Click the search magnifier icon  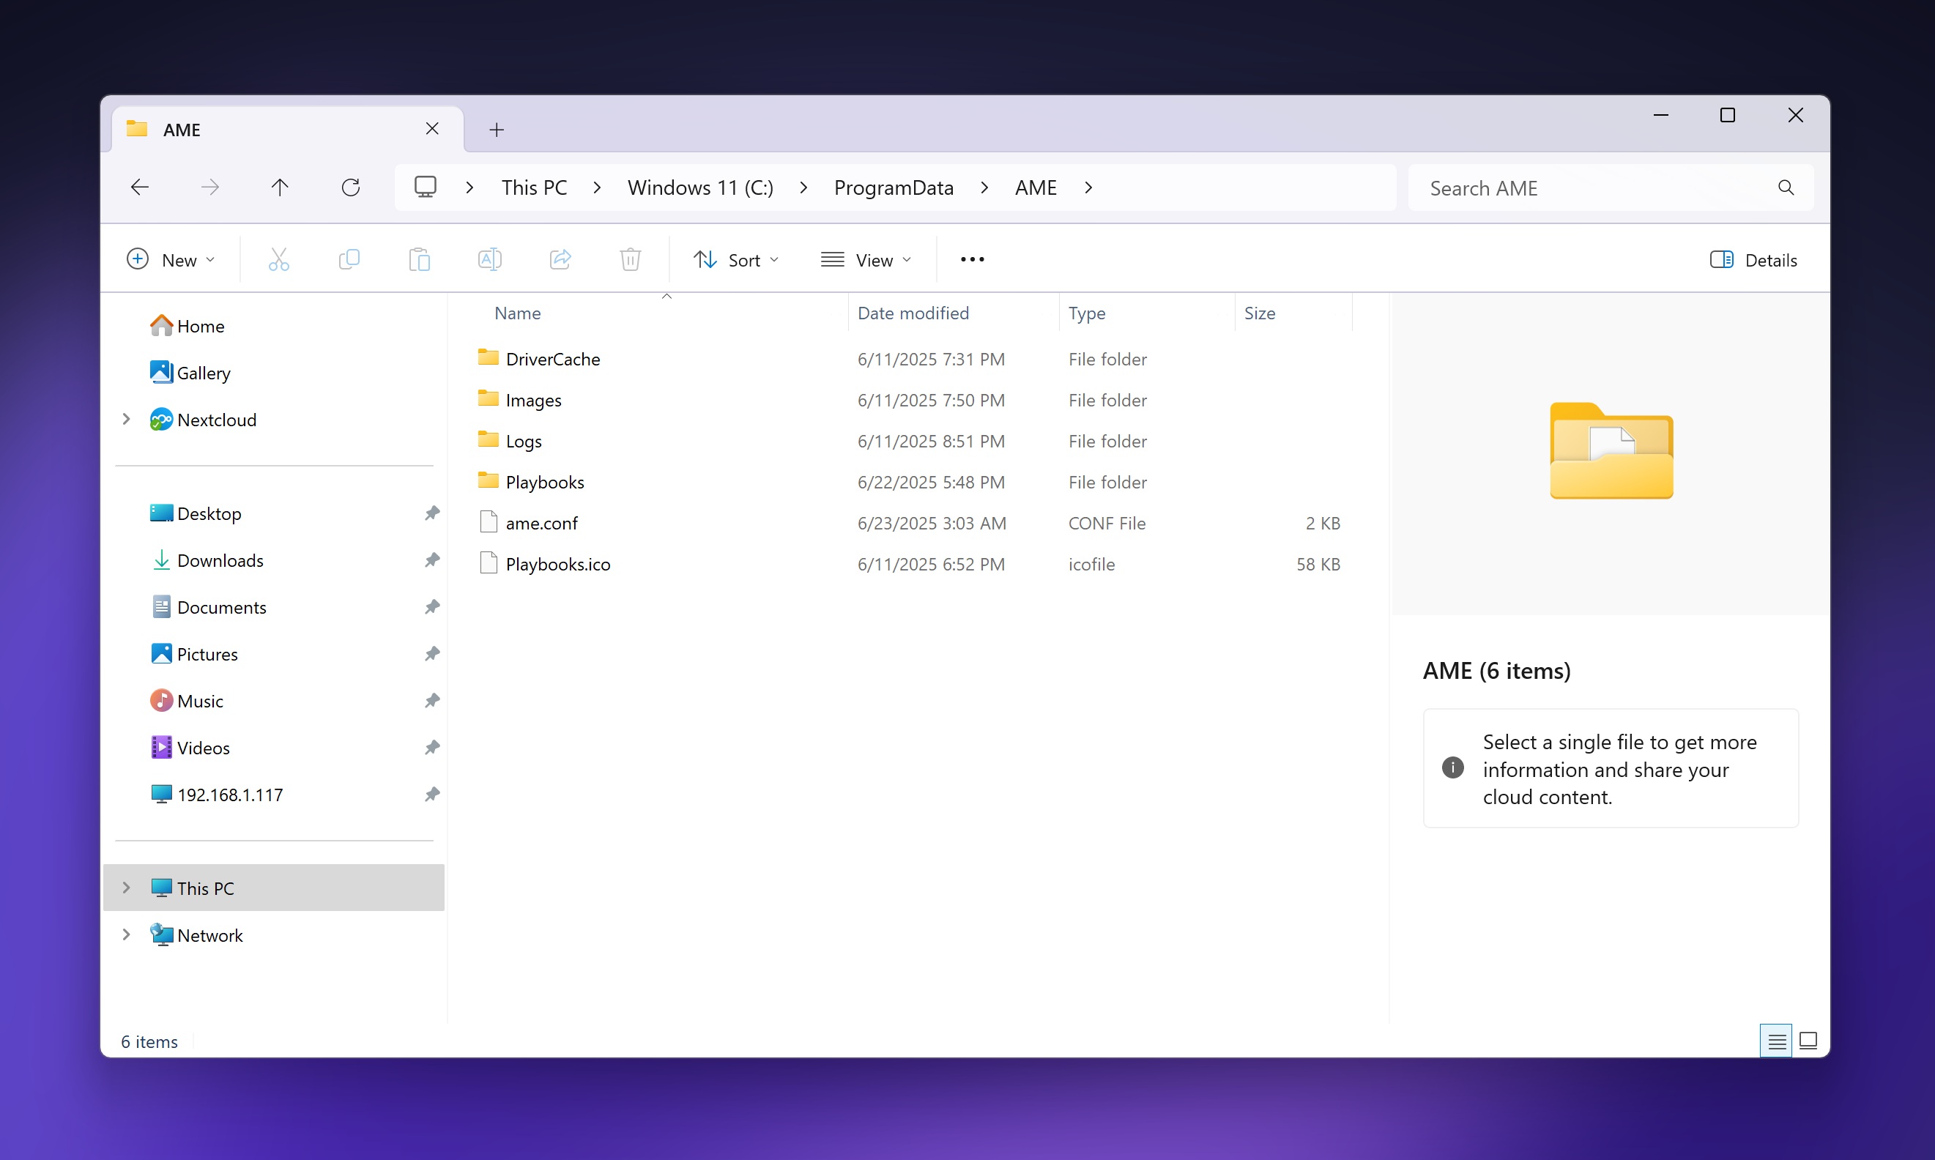point(1786,187)
